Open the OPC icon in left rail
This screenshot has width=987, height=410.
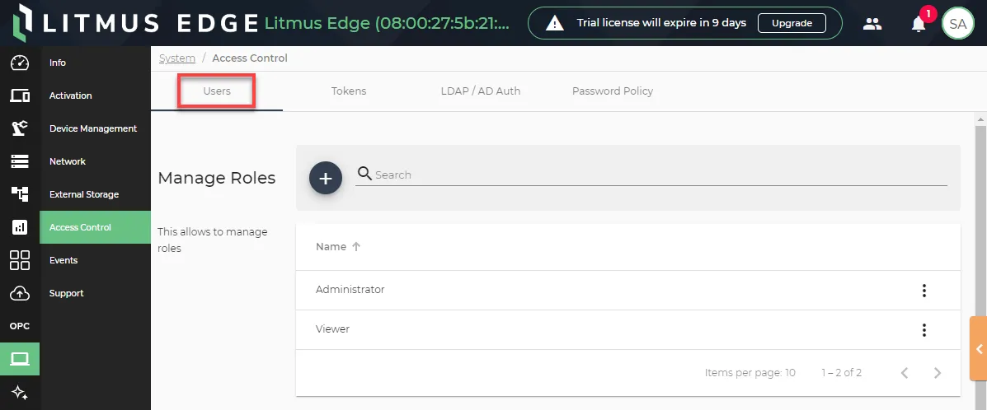click(20, 326)
